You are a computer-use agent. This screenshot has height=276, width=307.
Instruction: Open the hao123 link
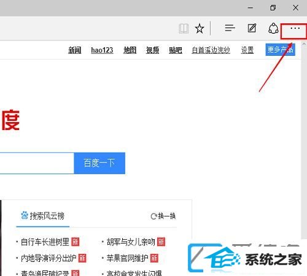tap(102, 50)
